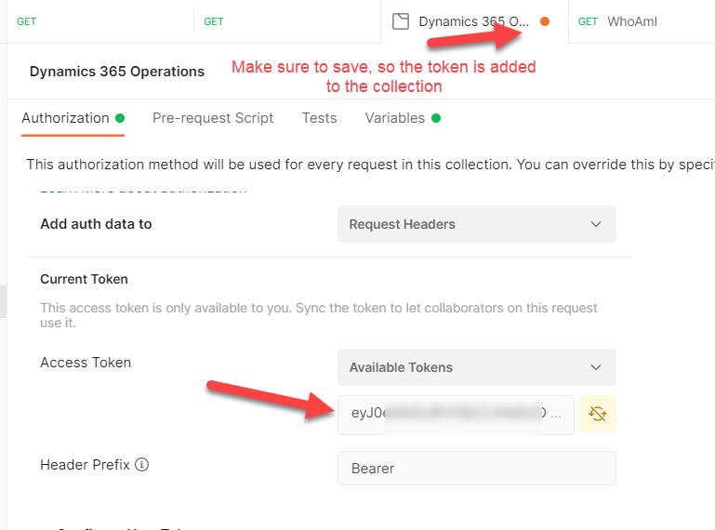This screenshot has width=715, height=530.
Task: Click the Add auth data to label
Action: click(96, 224)
